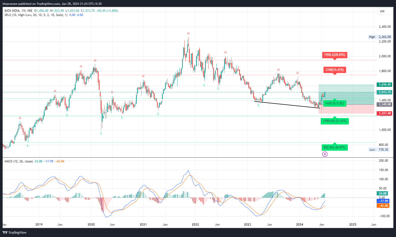Select the red stop-loss zone of long position
Image resolution: width=396 pixels, height=237 pixels.
click(346, 109)
